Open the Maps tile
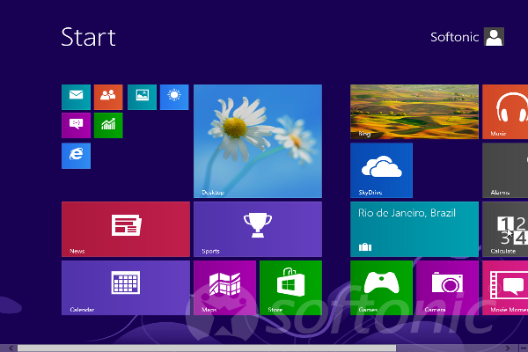528x352 pixels. click(224, 288)
